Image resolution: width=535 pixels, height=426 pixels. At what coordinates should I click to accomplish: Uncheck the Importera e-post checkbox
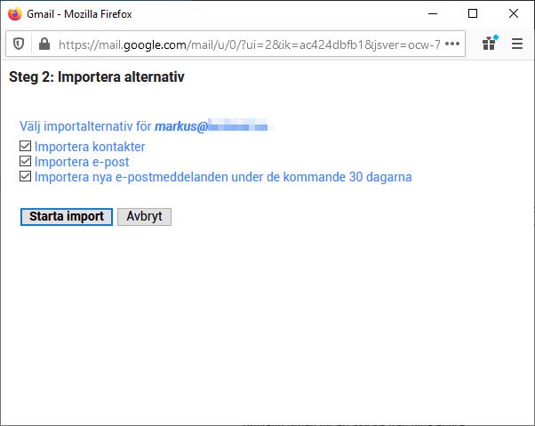pos(25,161)
